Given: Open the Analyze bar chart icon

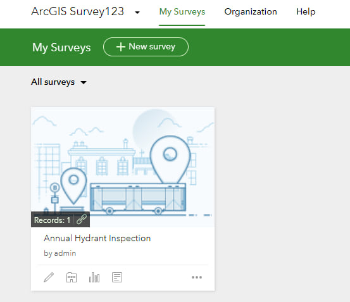Looking at the screenshot, I should (94, 277).
